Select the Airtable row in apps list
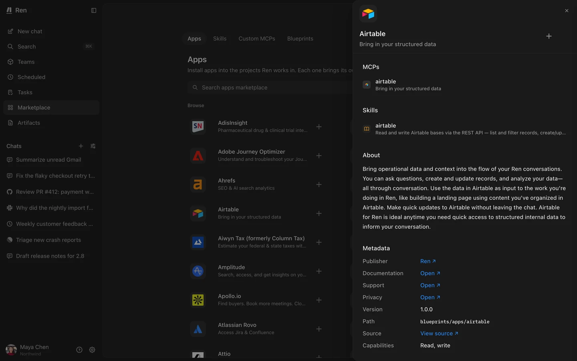The height and width of the screenshot is (361, 577). 256,213
